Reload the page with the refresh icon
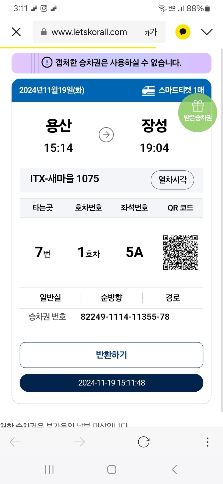The image size is (223, 484). pyautogui.click(x=143, y=442)
